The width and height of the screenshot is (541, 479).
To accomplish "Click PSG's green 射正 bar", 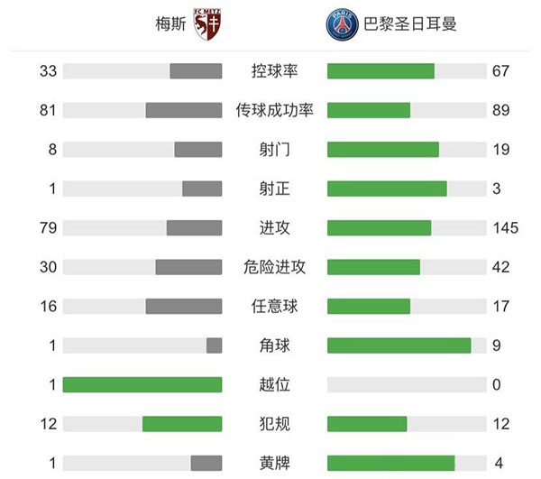I will pyautogui.click(x=387, y=189).
